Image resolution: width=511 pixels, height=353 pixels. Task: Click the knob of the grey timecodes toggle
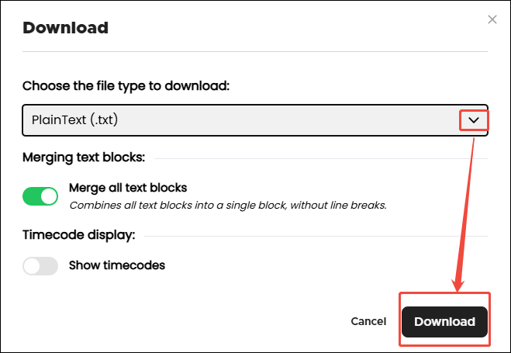(33, 266)
